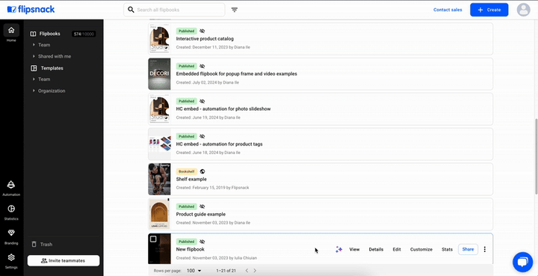Open Settings in the left sidebar
This screenshot has width=538, height=276.
click(x=11, y=260)
